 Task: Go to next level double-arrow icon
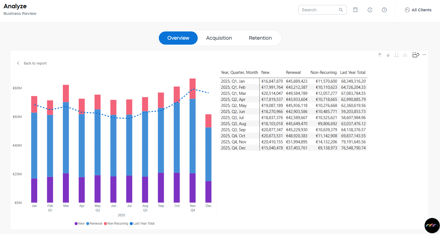(x=396, y=55)
